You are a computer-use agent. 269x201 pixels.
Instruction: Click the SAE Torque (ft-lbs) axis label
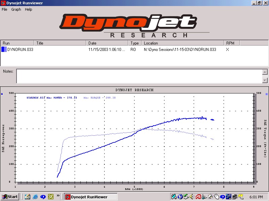click(x=265, y=138)
